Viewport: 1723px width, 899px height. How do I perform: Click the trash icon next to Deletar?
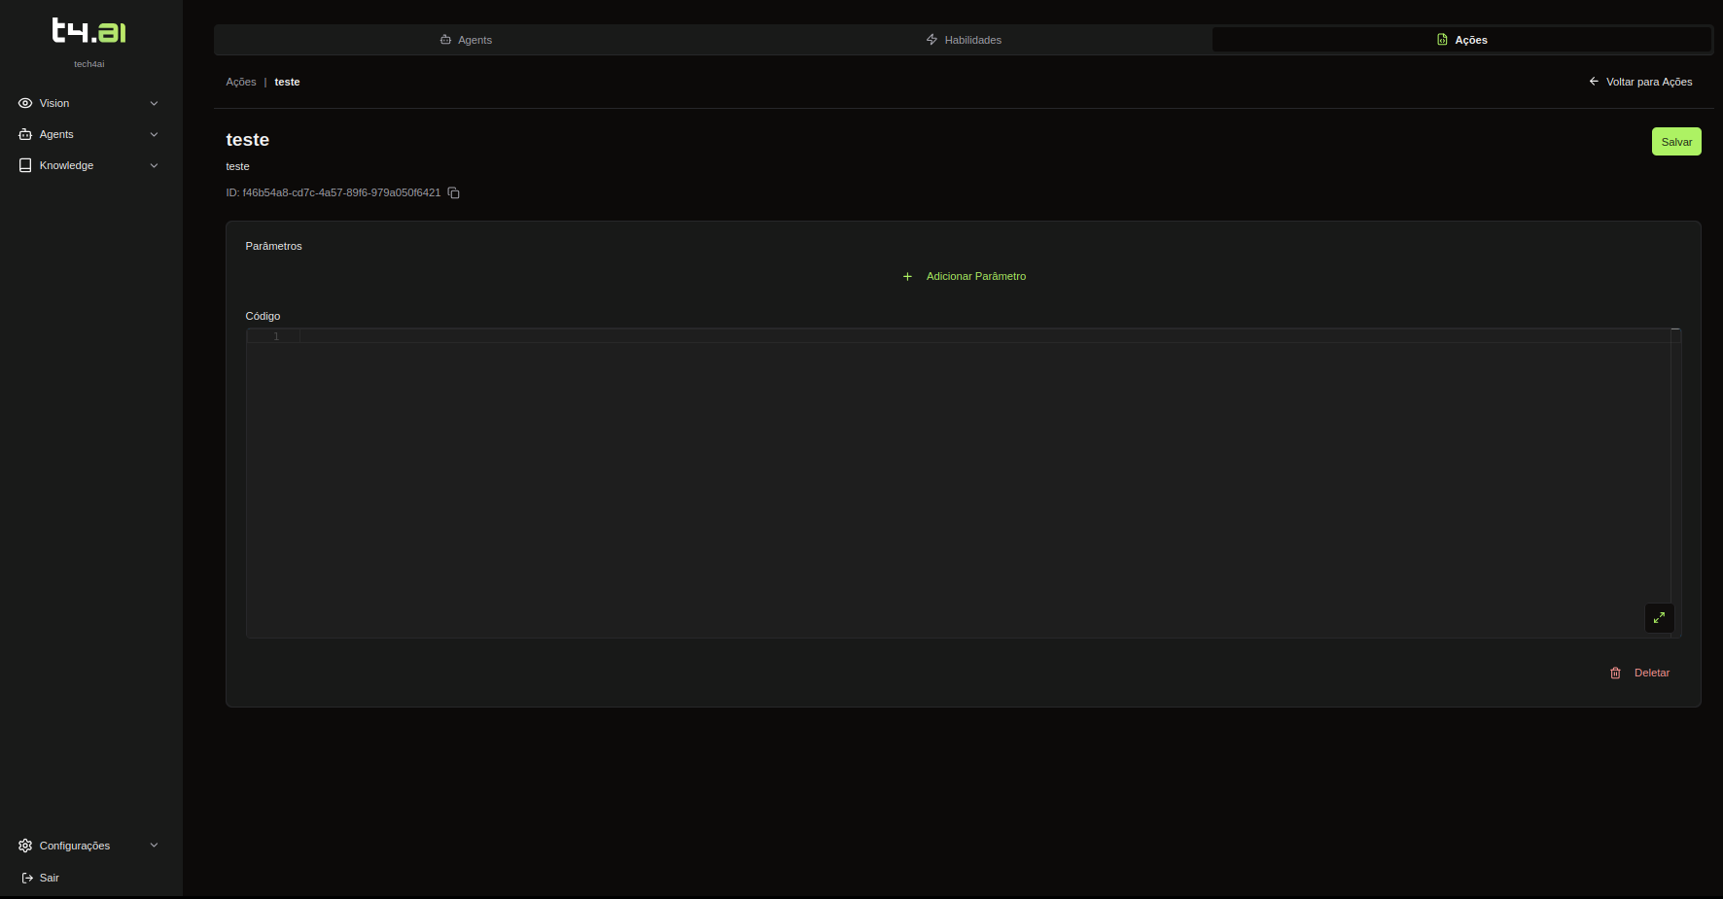click(1615, 673)
